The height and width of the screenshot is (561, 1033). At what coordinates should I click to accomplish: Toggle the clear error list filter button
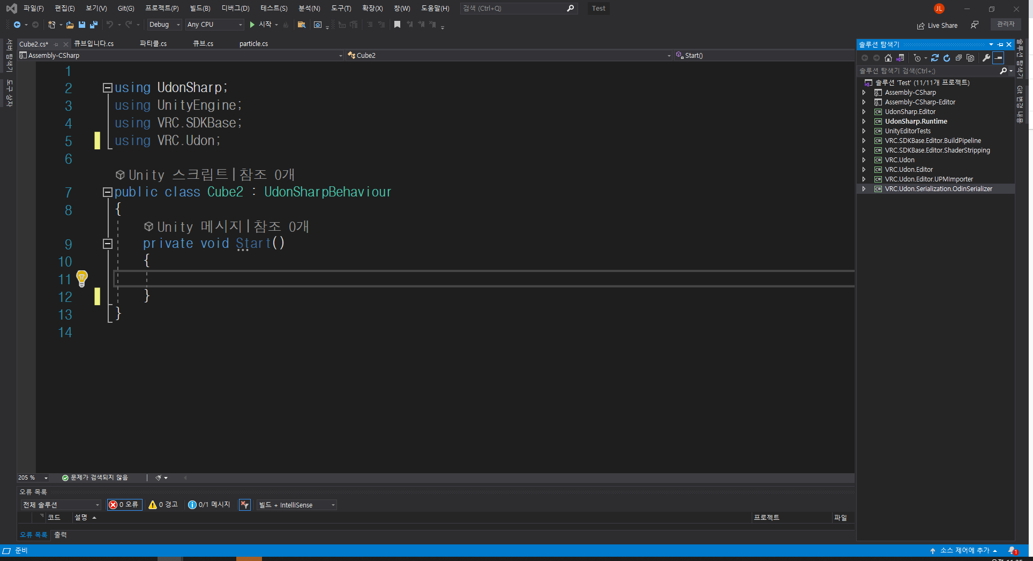click(x=245, y=505)
